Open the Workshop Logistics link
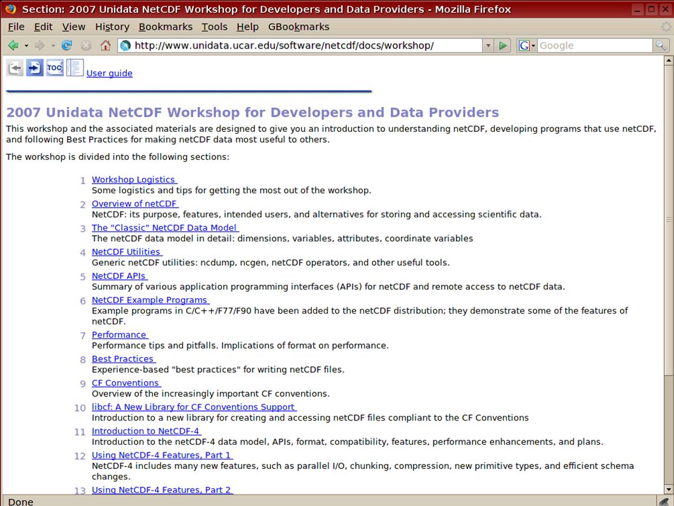The width and height of the screenshot is (674, 506). click(134, 180)
